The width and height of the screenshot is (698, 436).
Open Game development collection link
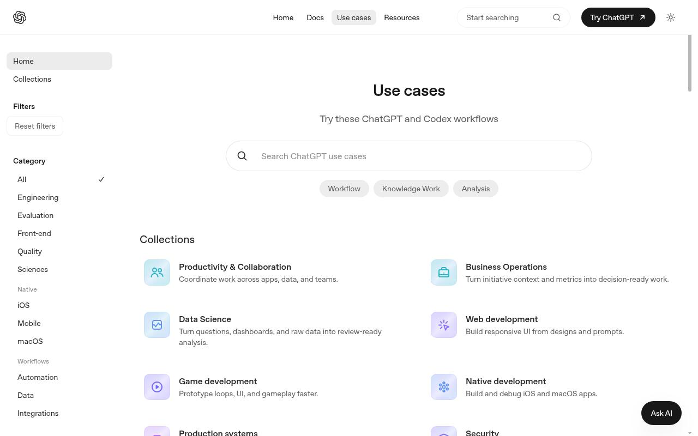pyautogui.click(x=218, y=381)
